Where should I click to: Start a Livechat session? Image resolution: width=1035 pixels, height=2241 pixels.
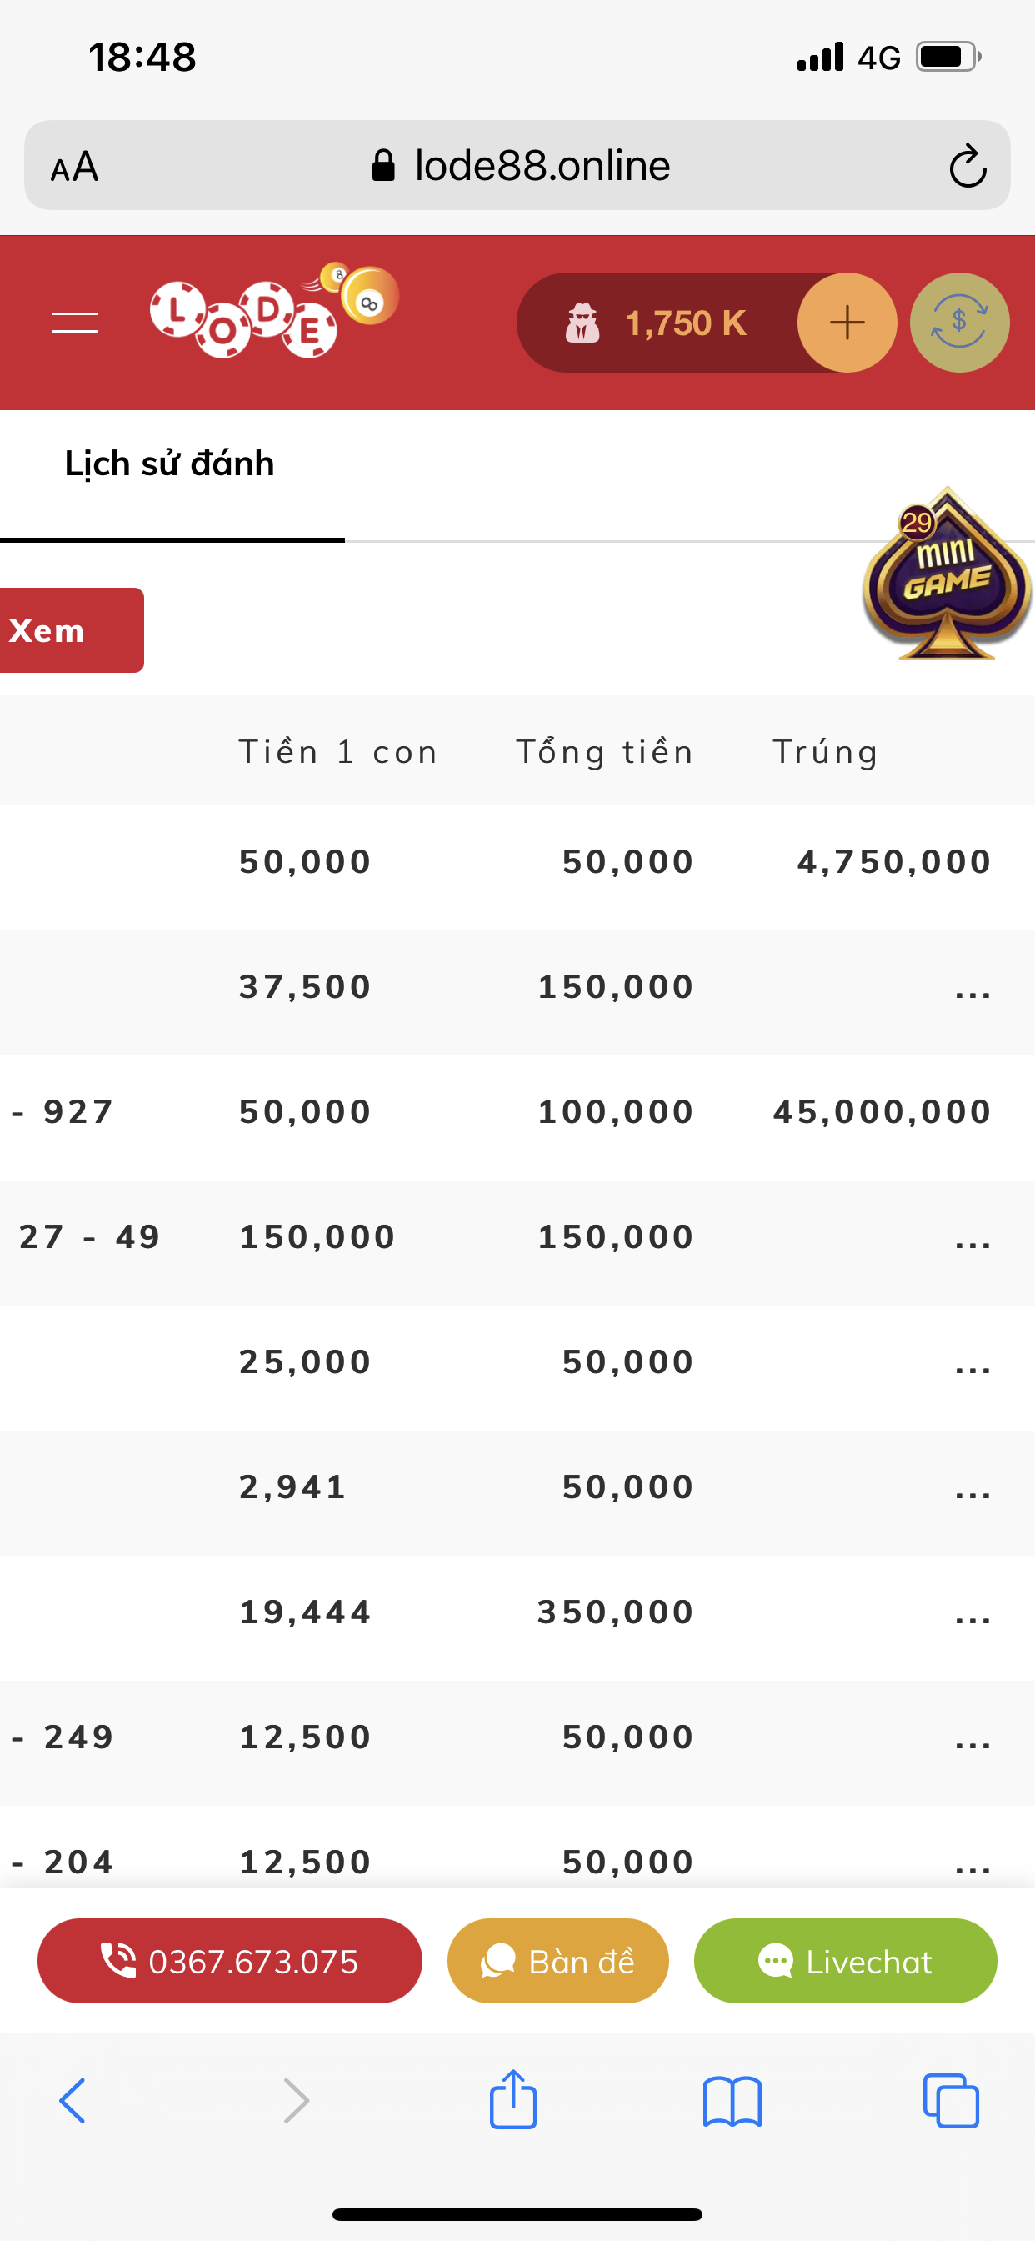pyautogui.click(x=844, y=1961)
